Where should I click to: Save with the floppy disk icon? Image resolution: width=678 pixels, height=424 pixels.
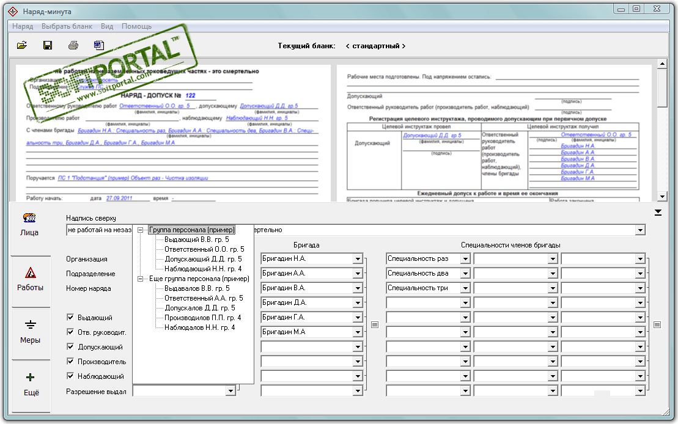[48, 45]
